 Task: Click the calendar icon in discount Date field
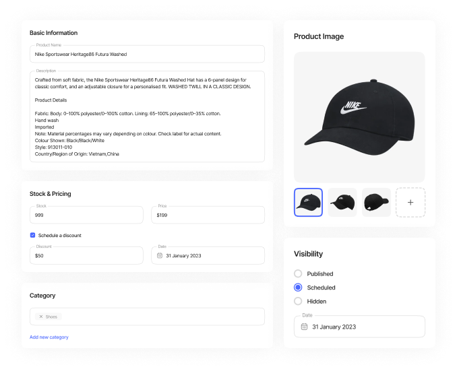point(160,255)
